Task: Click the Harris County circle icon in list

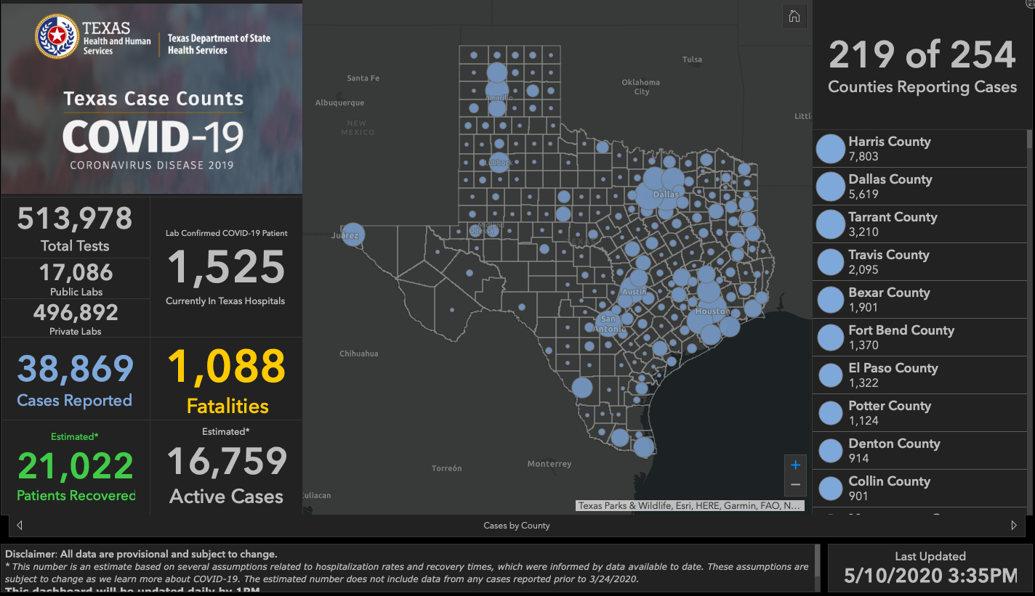Action: (x=830, y=149)
